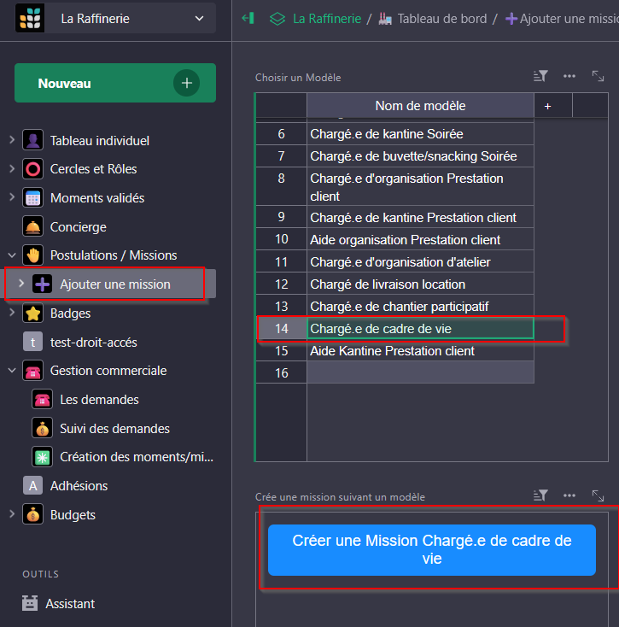Expand the Budgets page tree
Image resolution: width=619 pixels, height=627 pixels.
[12, 514]
